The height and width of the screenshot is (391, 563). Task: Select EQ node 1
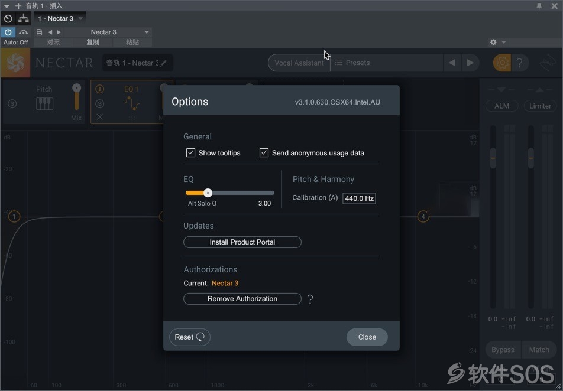pos(14,216)
